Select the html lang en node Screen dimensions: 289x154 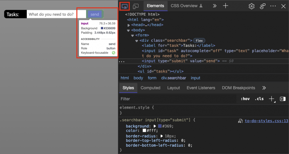[145, 20]
